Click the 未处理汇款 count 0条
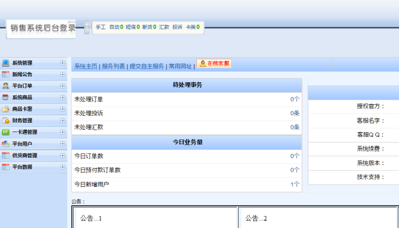The image size is (399, 228). coord(295,127)
